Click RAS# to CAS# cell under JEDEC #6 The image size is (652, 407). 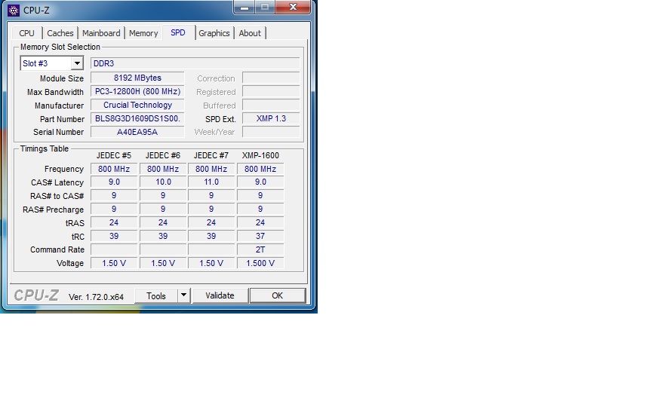click(x=163, y=196)
